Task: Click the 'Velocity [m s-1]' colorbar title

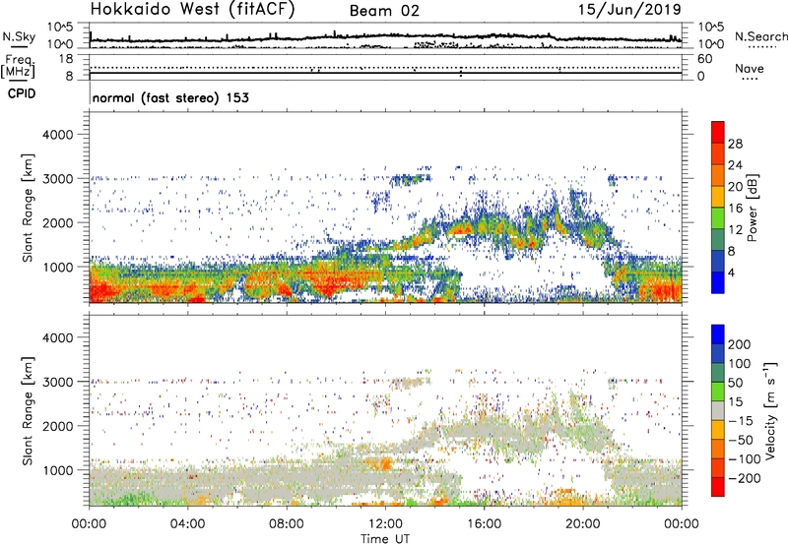Action: [x=769, y=410]
